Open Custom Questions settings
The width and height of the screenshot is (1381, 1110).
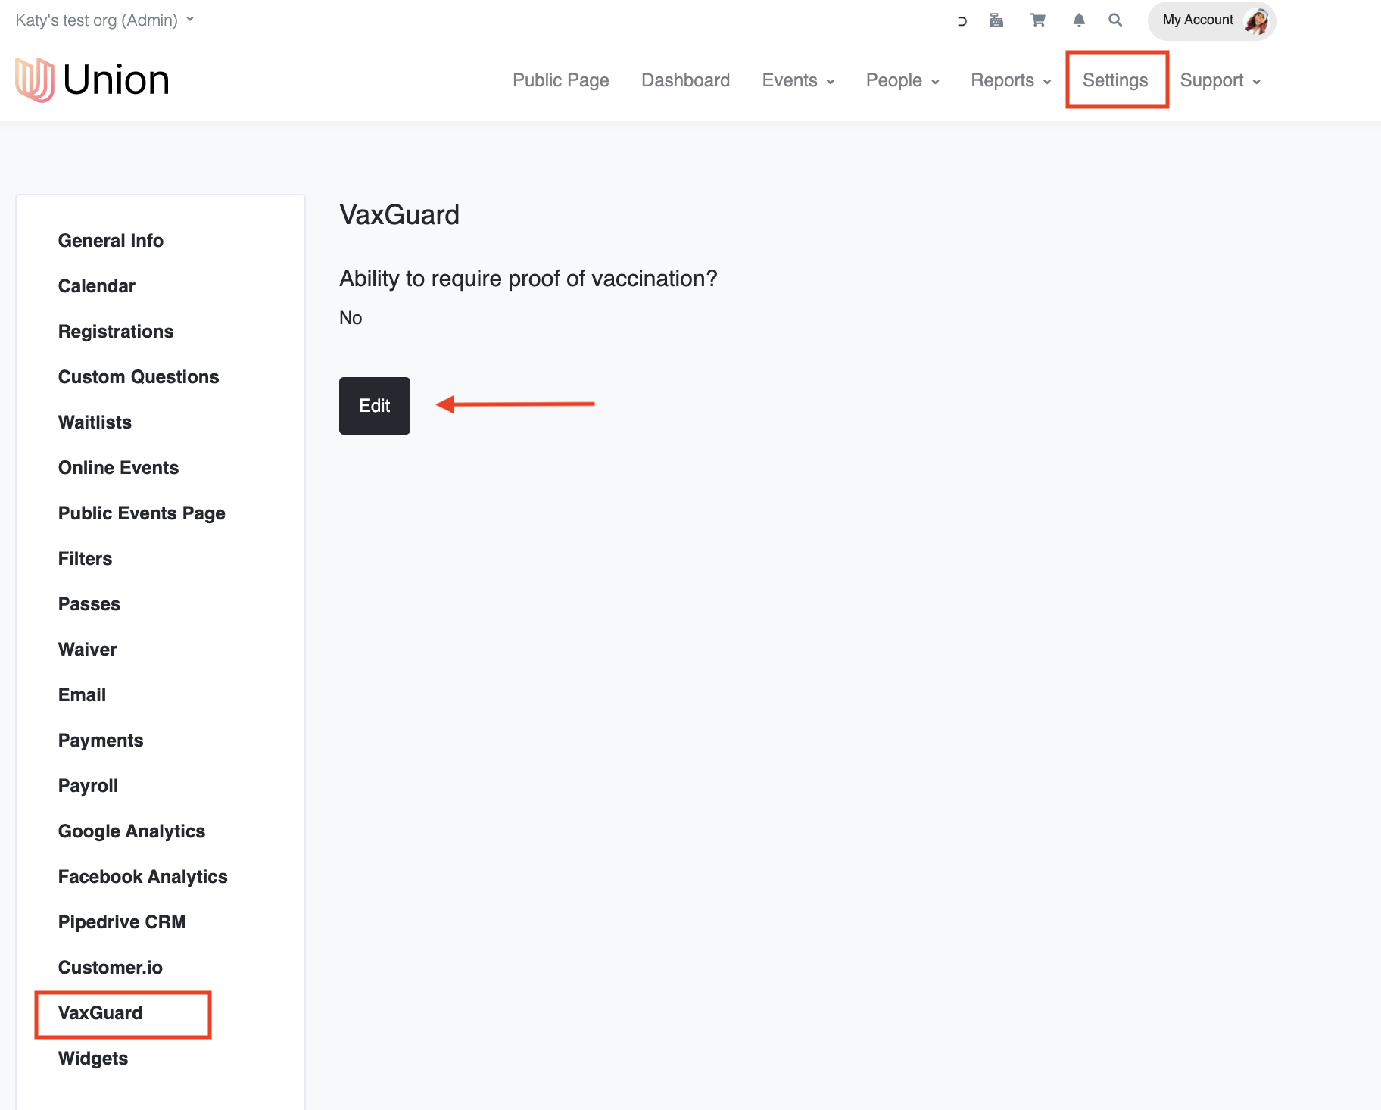point(139,377)
